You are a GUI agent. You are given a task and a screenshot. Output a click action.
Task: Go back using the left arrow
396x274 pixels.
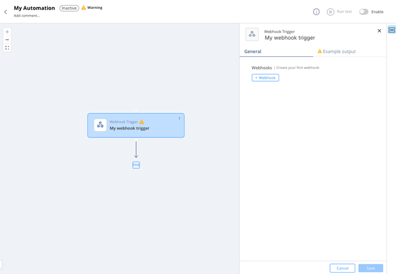click(6, 11)
